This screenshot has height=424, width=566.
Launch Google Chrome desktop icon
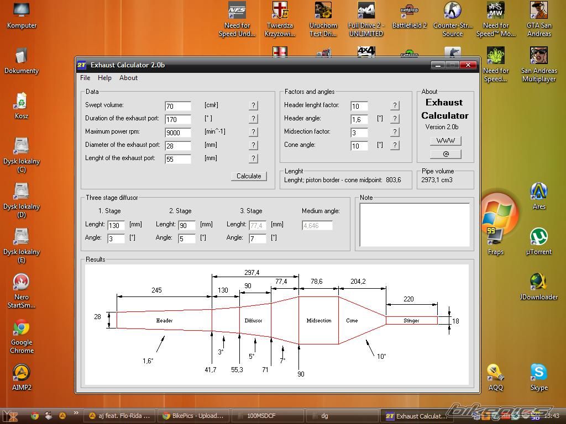[x=22, y=336]
